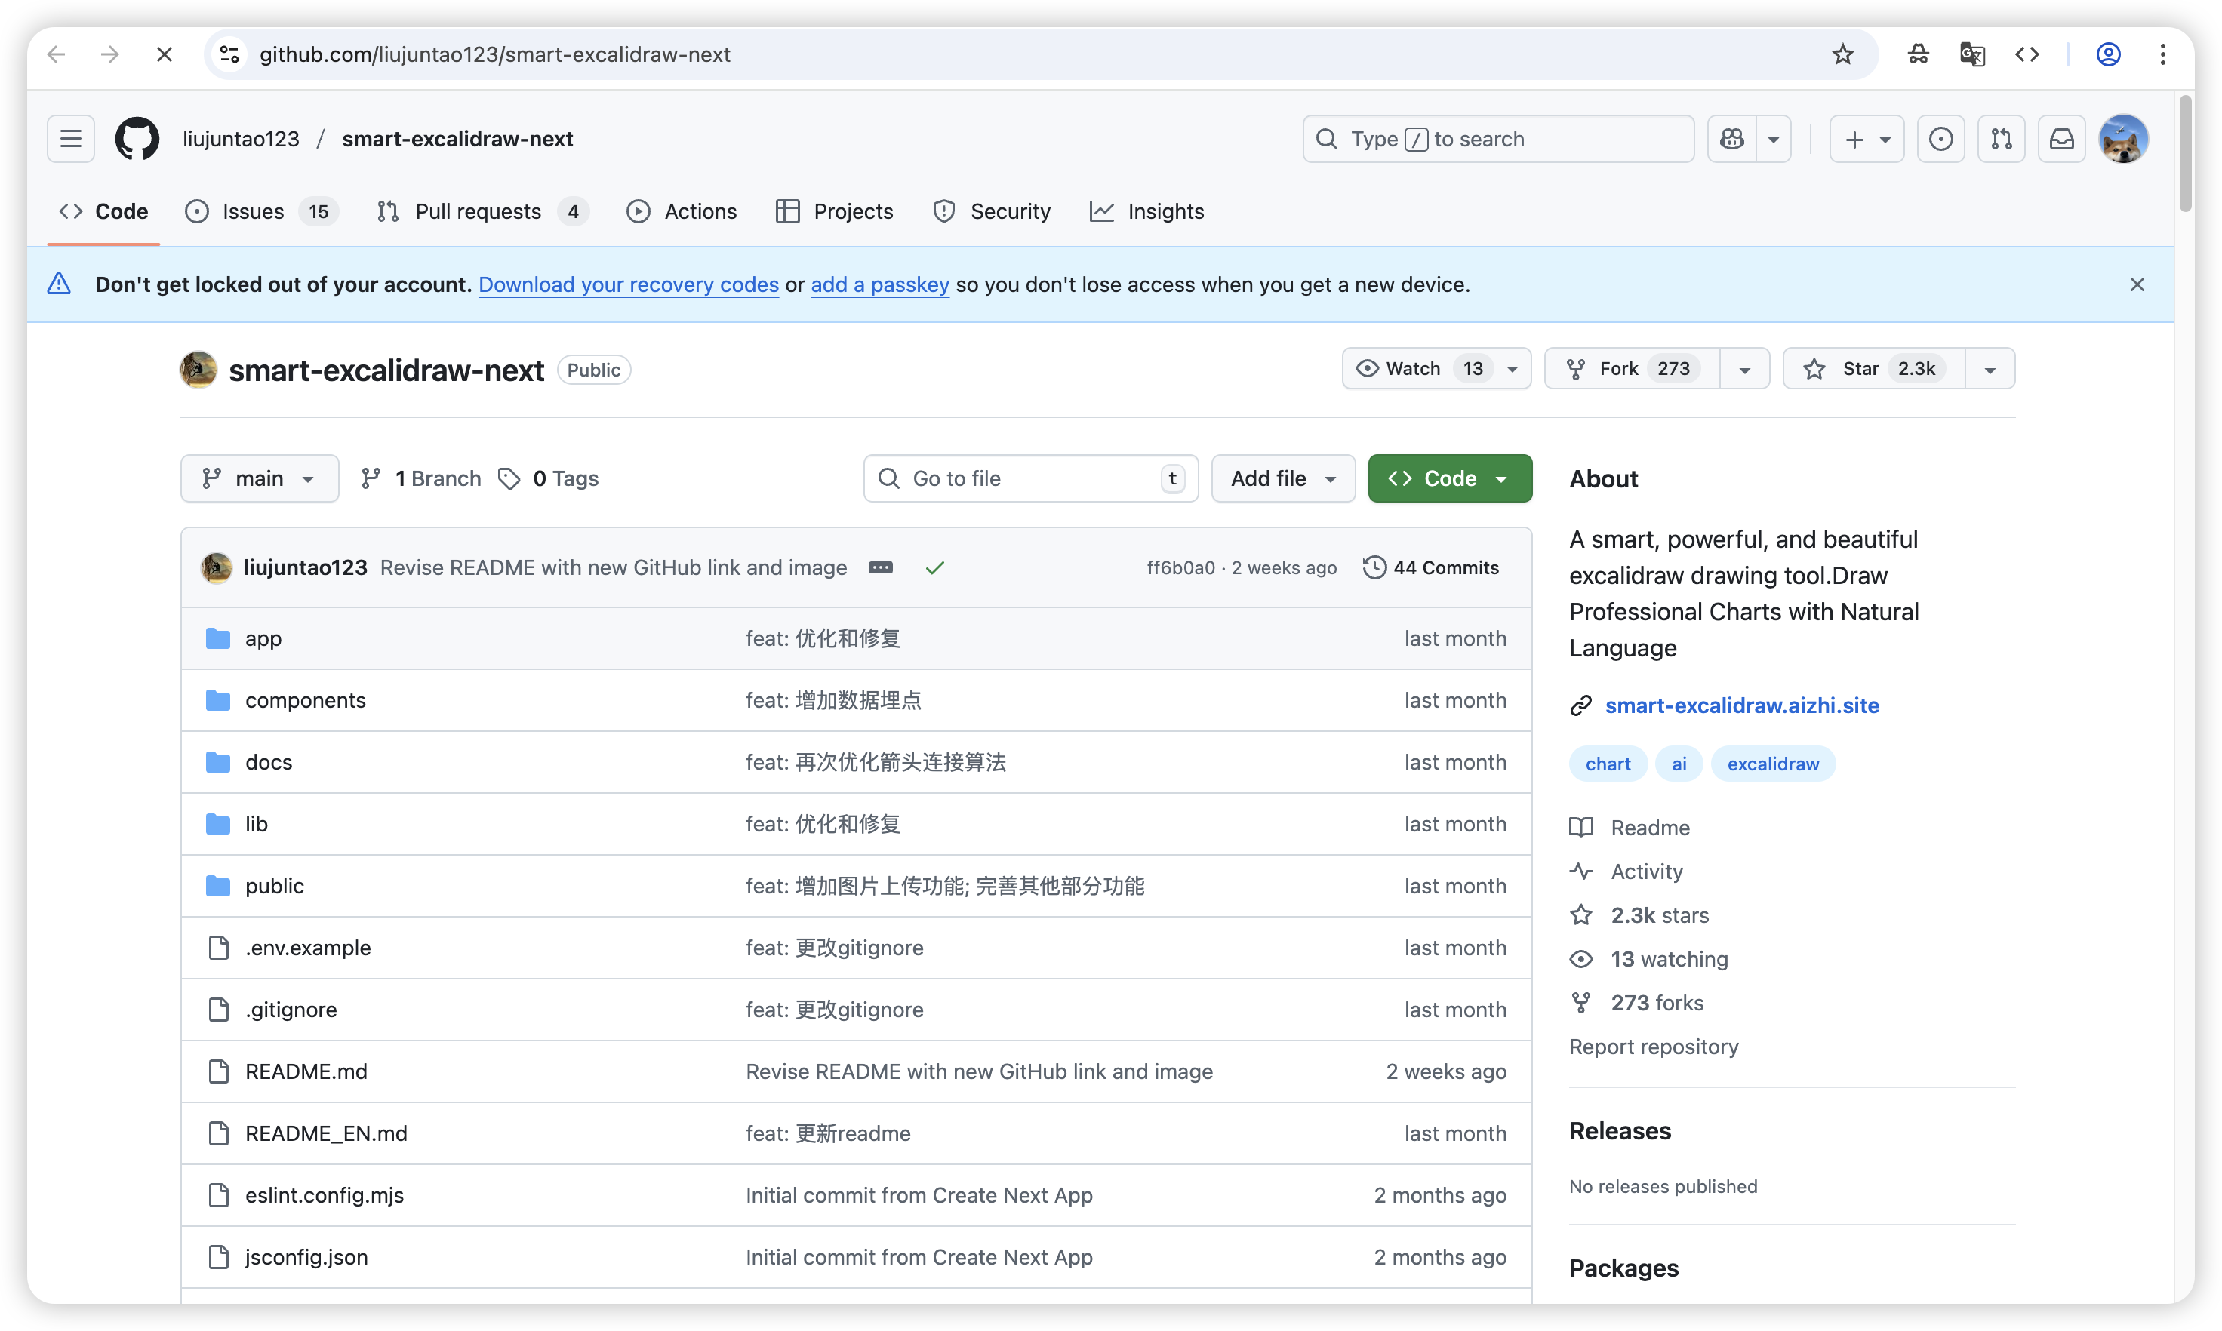Screen dimensions: 2222x1331
Task: Open the smart-excalidraw.aizhi.site link
Action: [x=1741, y=705]
